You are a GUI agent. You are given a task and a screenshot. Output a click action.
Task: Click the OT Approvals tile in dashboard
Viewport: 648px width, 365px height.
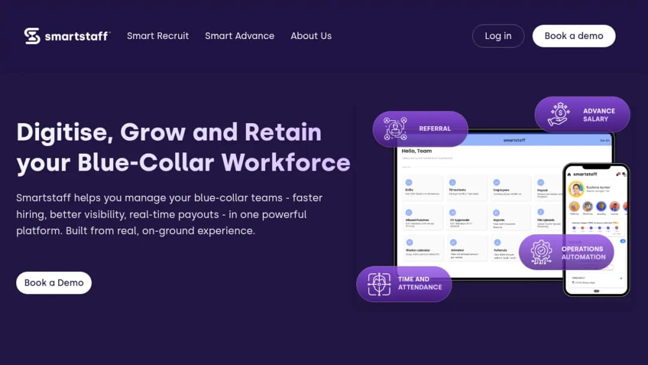click(x=466, y=218)
